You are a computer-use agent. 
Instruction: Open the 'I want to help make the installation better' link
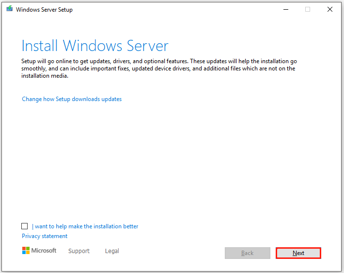click(85, 226)
